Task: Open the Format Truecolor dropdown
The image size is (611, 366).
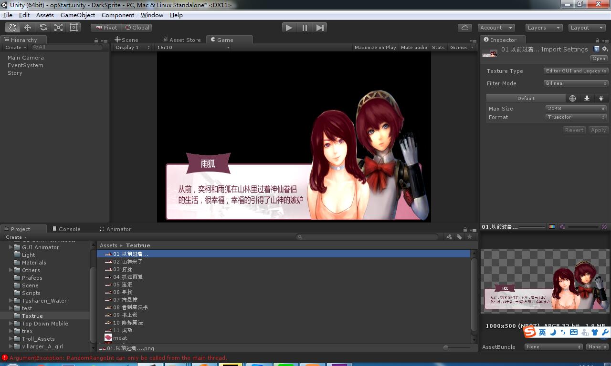Action: click(576, 117)
